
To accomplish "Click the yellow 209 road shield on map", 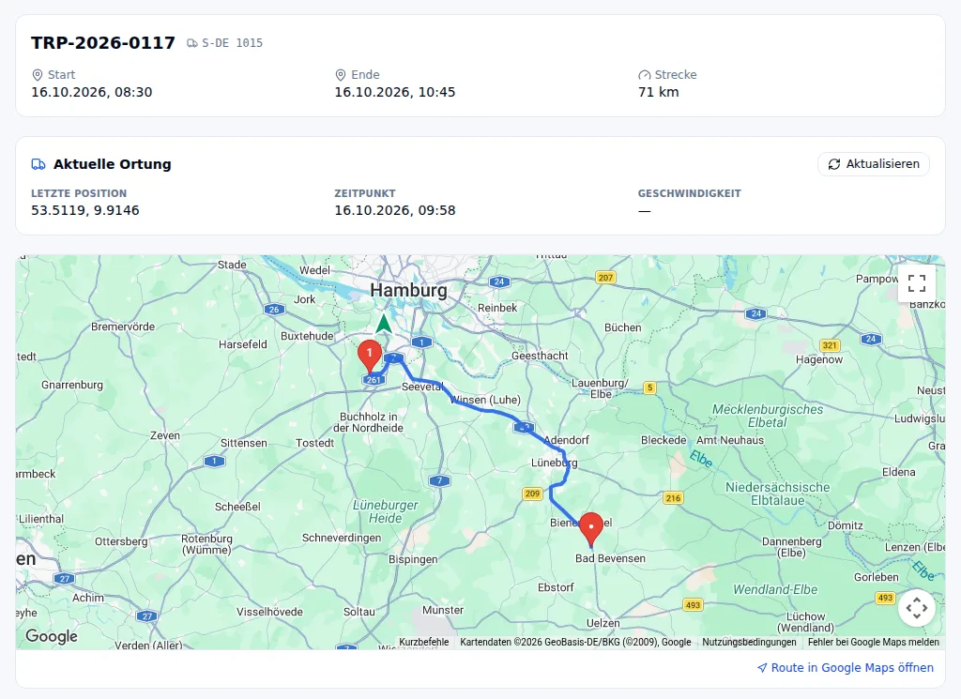I will (x=532, y=494).
